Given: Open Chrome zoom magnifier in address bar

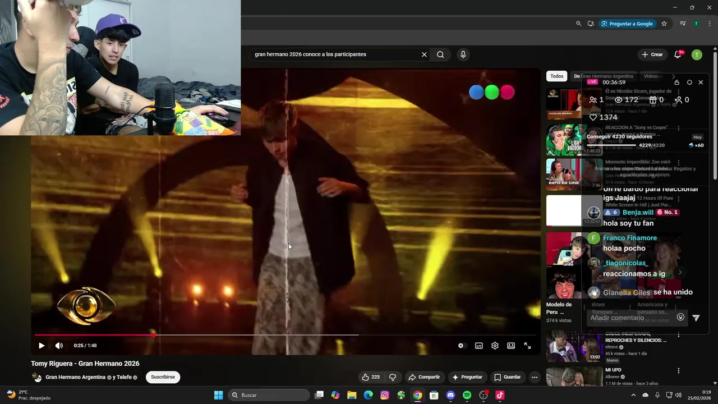Looking at the screenshot, I should [578, 24].
